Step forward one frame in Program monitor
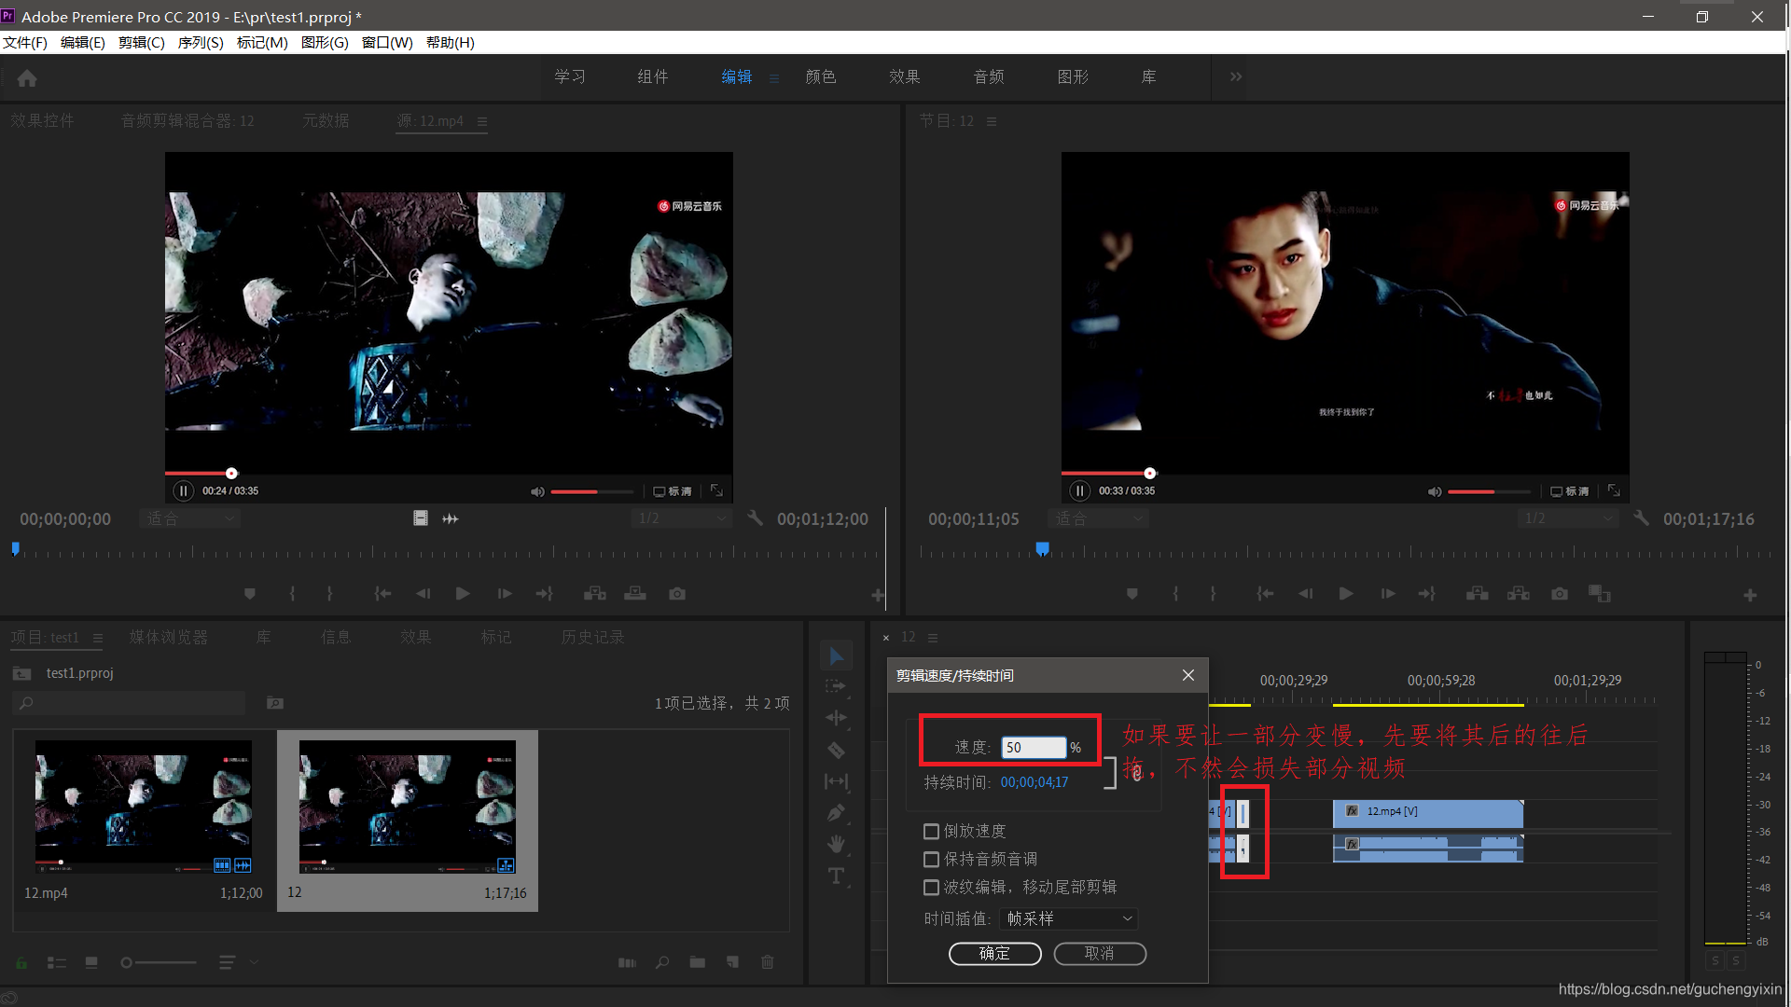1791x1007 pixels. click(1388, 594)
